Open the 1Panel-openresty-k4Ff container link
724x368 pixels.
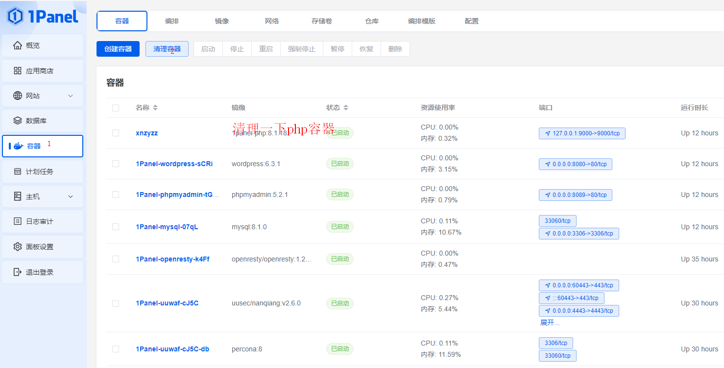pos(172,259)
